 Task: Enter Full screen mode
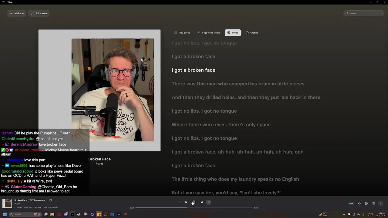click(x=39, y=13)
